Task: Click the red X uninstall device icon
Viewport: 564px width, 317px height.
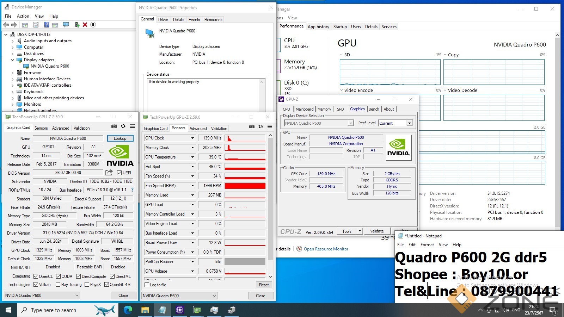Action: (x=85, y=25)
